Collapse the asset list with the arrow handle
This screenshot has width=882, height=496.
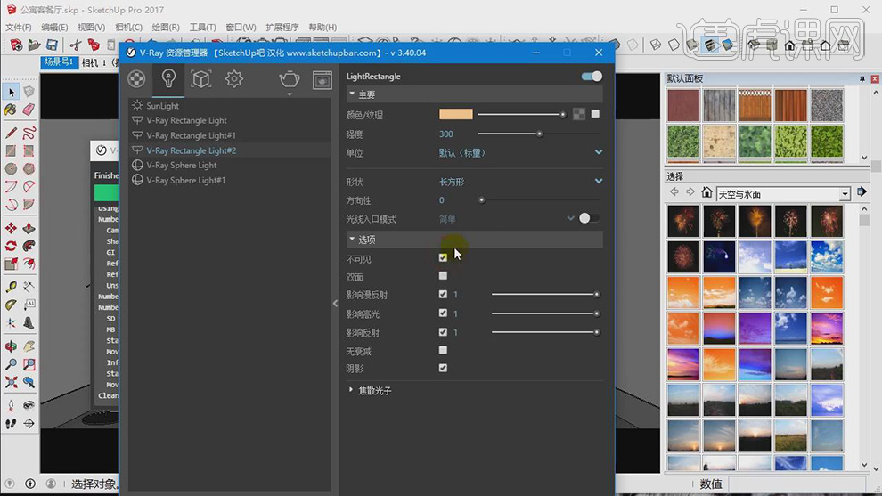coord(335,303)
